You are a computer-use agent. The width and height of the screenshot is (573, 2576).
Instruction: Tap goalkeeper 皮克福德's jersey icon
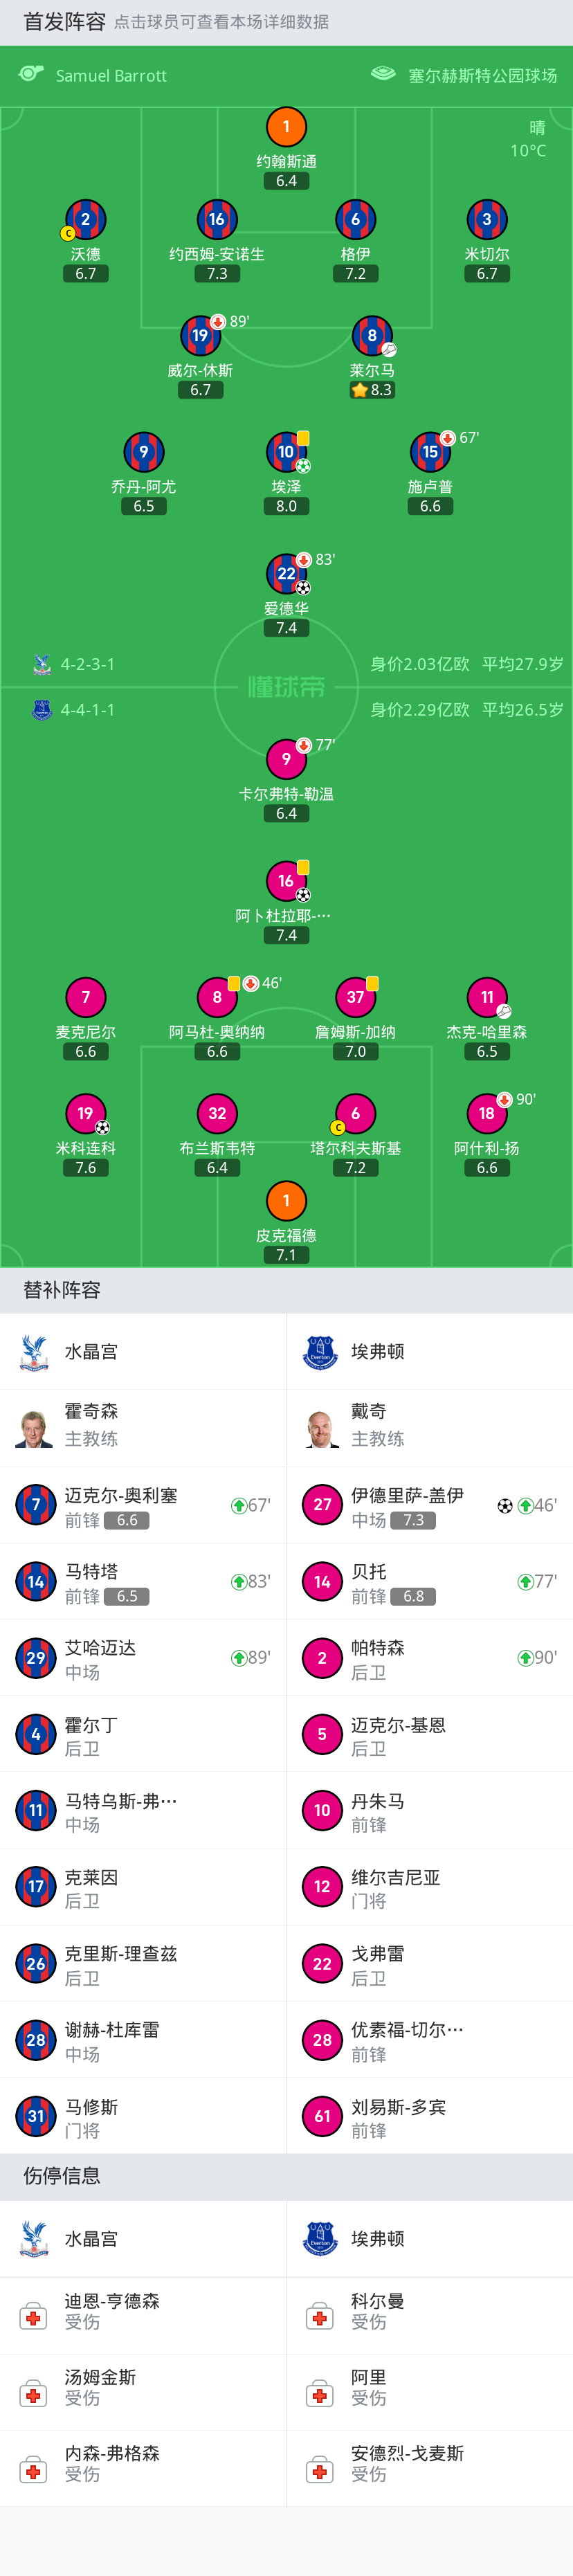pyautogui.click(x=286, y=1200)
